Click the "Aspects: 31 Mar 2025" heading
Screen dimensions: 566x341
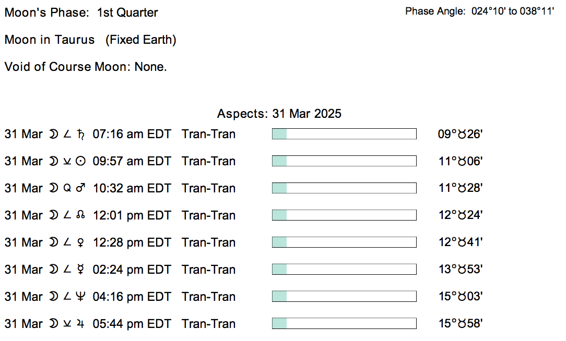tap(279, 114)
